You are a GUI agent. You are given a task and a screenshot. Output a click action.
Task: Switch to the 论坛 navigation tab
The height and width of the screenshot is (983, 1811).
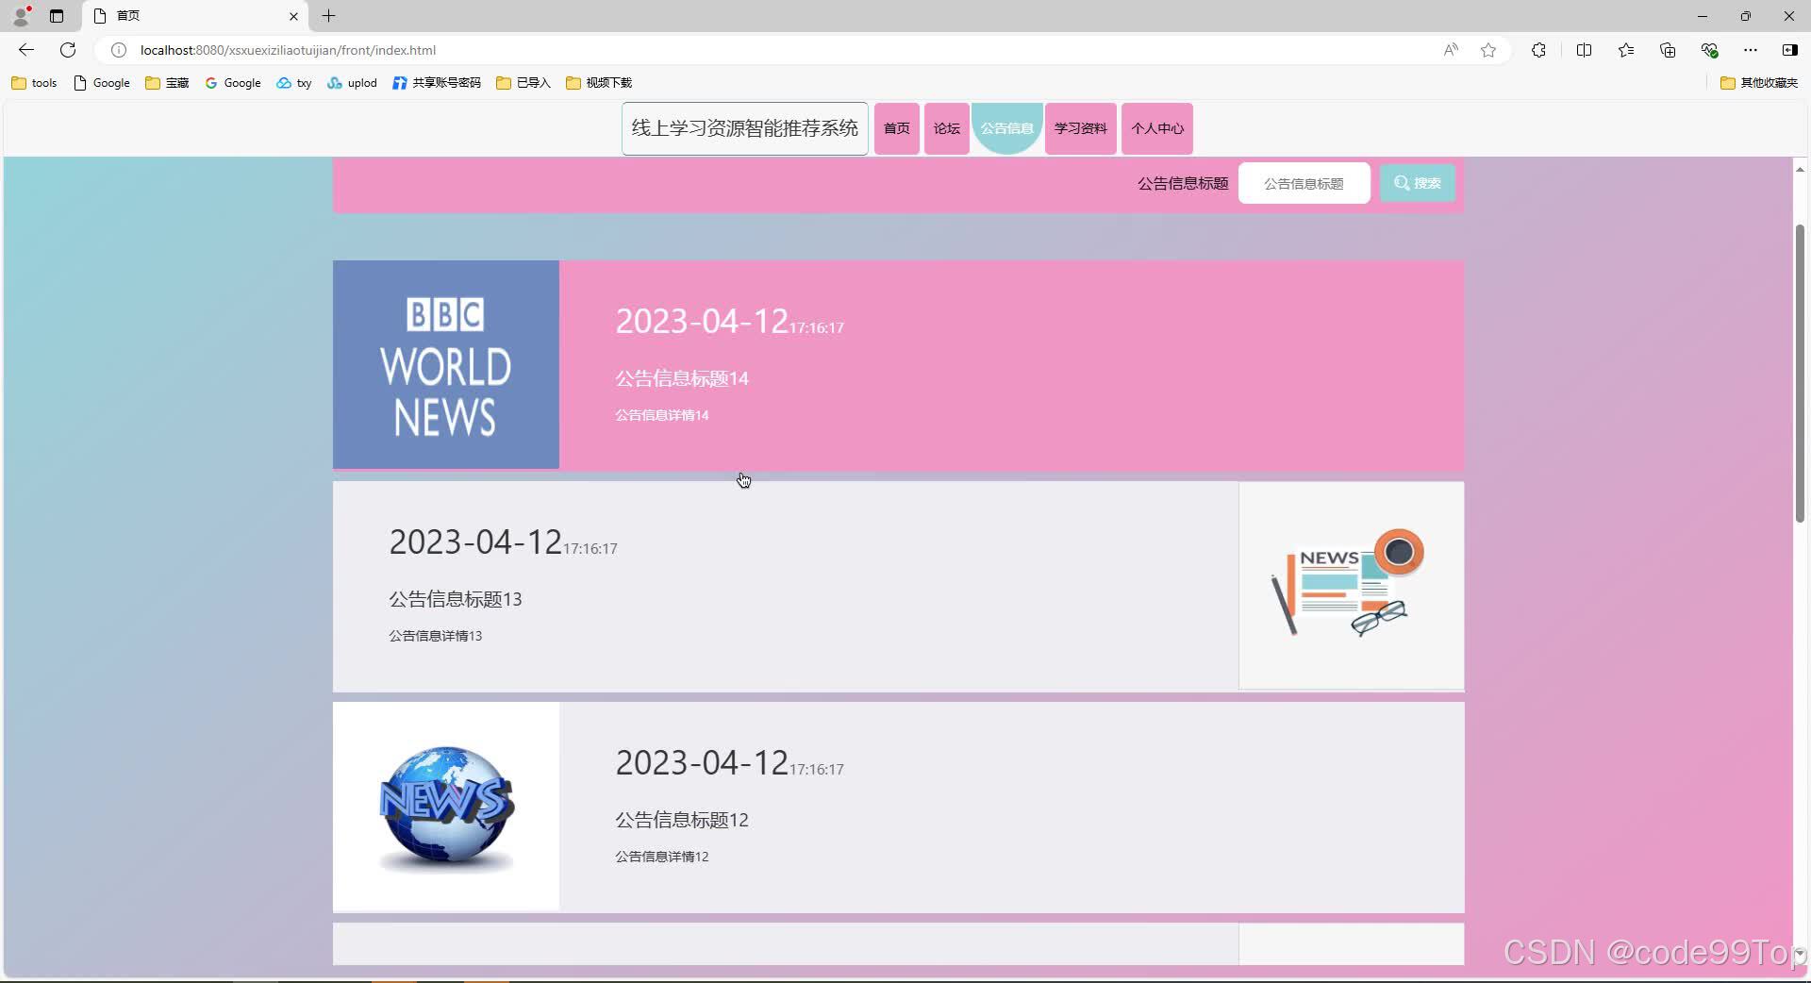click(x=946, y=128)
